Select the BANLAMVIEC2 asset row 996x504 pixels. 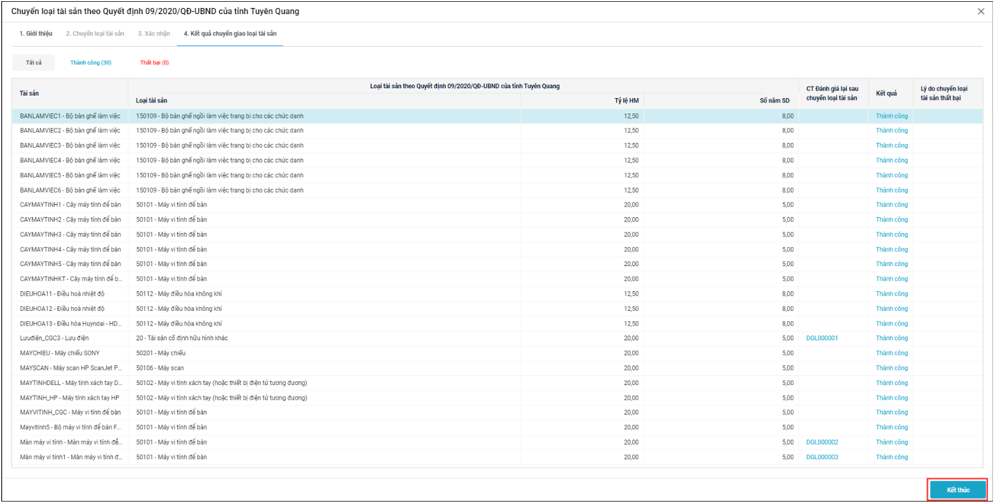pyautogui.click(x=497, y=131)
